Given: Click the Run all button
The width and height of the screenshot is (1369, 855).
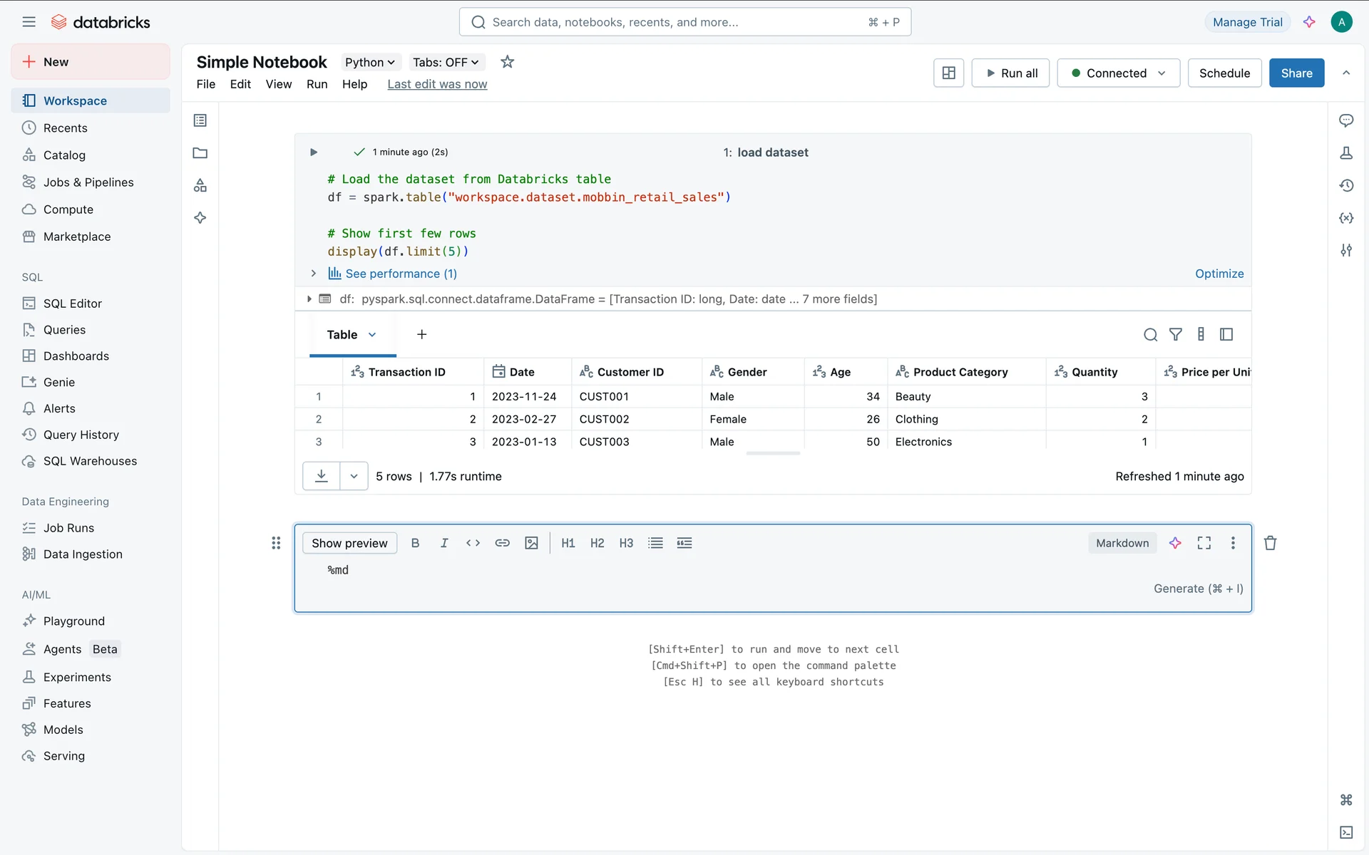Looking at the screenshot, I should click(1010, 73).
